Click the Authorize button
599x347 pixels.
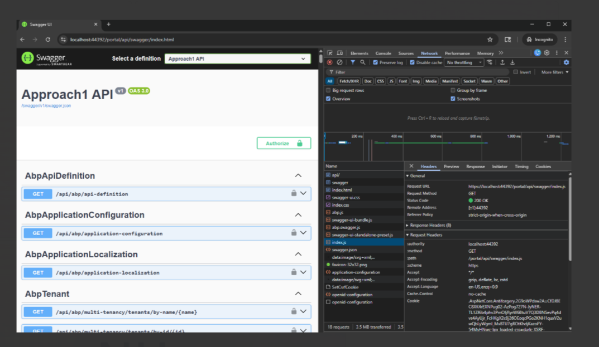tap(284, 143)
